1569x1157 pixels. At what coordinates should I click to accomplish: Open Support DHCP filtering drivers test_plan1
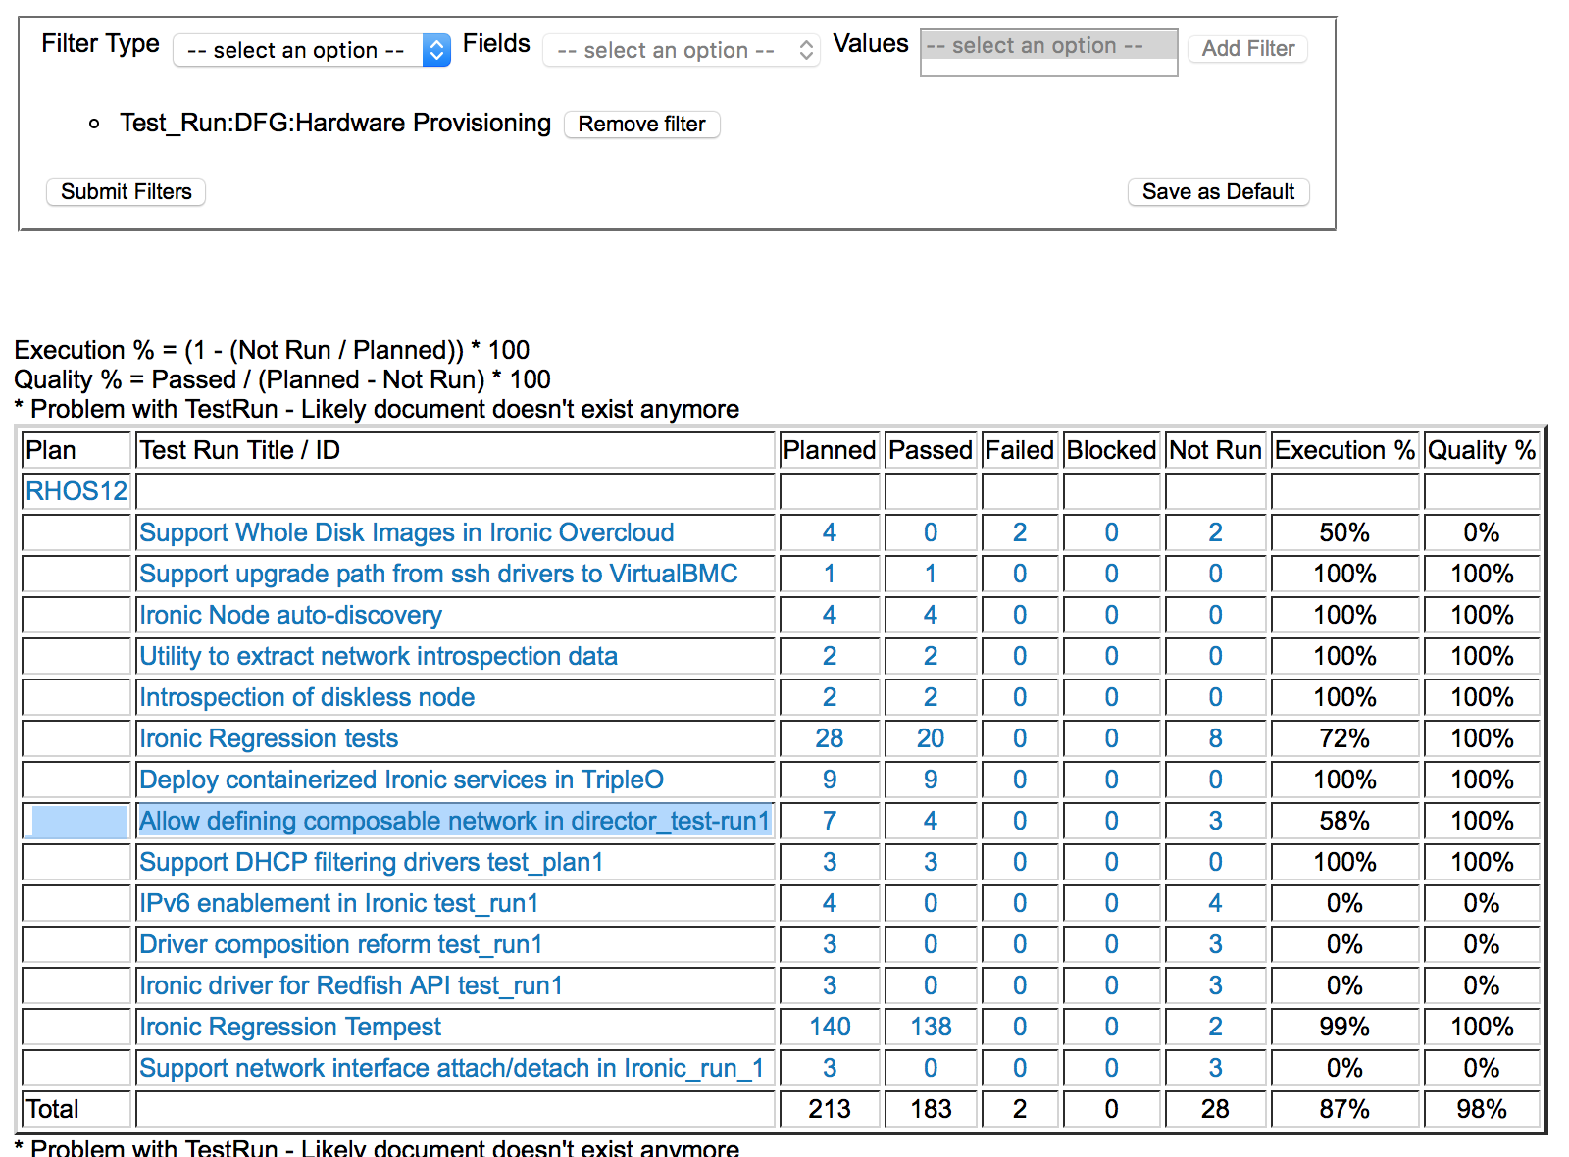(x=372, y=862)
